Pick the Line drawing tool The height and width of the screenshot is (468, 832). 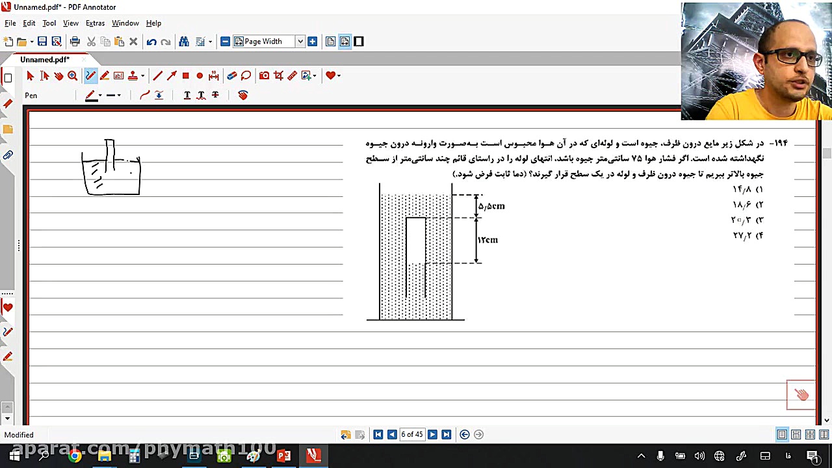[157, 76]
